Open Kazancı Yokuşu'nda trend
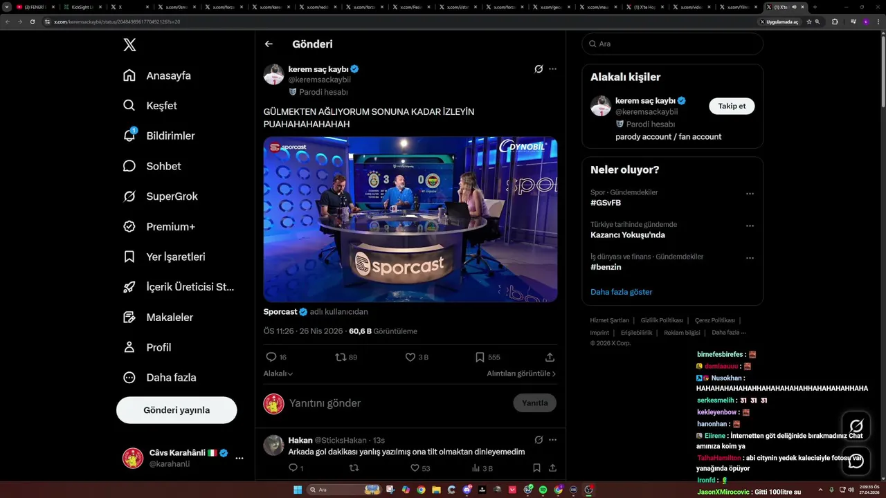Screen dimensions: 886x498 click(628, 235)
